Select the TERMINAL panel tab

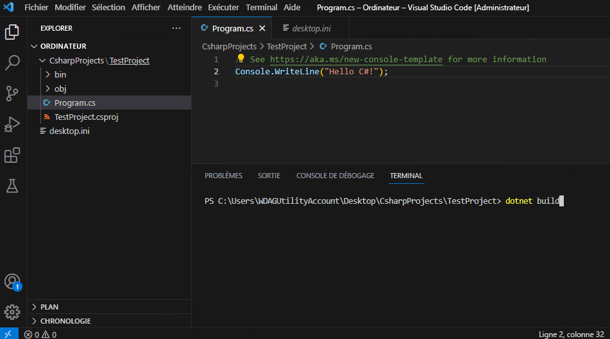pyautogui.click(x=406, y=176)
